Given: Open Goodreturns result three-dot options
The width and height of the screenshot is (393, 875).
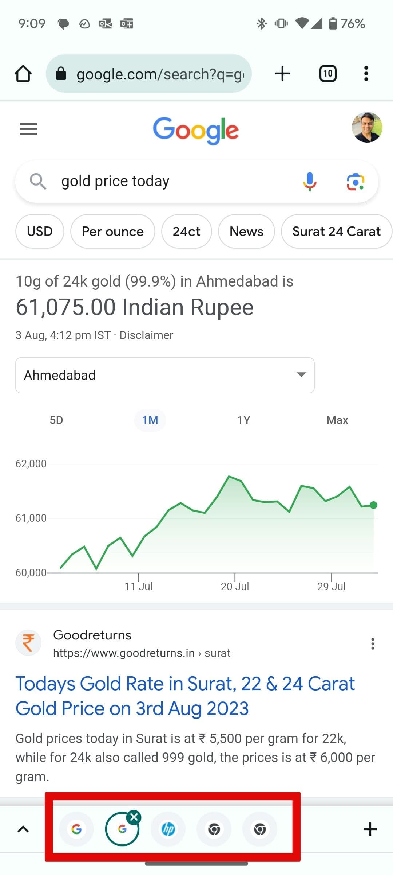Looking at the screenshot, I should [373, 644].
